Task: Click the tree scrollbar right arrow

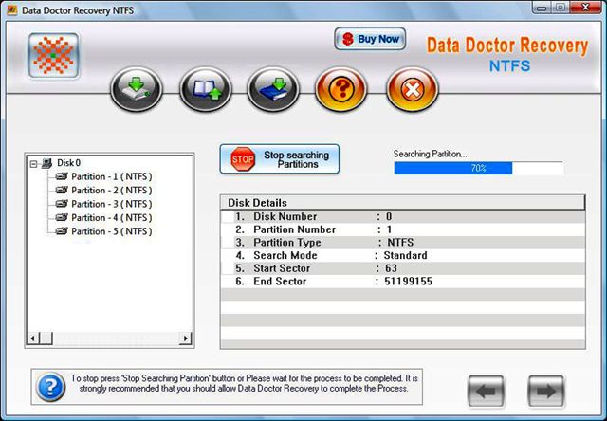Action: pos(186,339)
